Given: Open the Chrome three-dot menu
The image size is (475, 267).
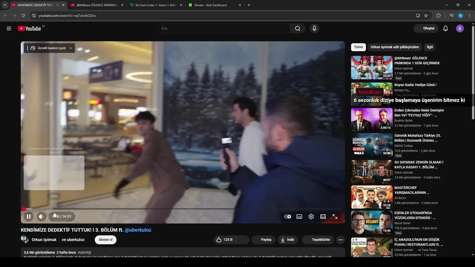Looking at the screenshot, I should coord(470,16).
